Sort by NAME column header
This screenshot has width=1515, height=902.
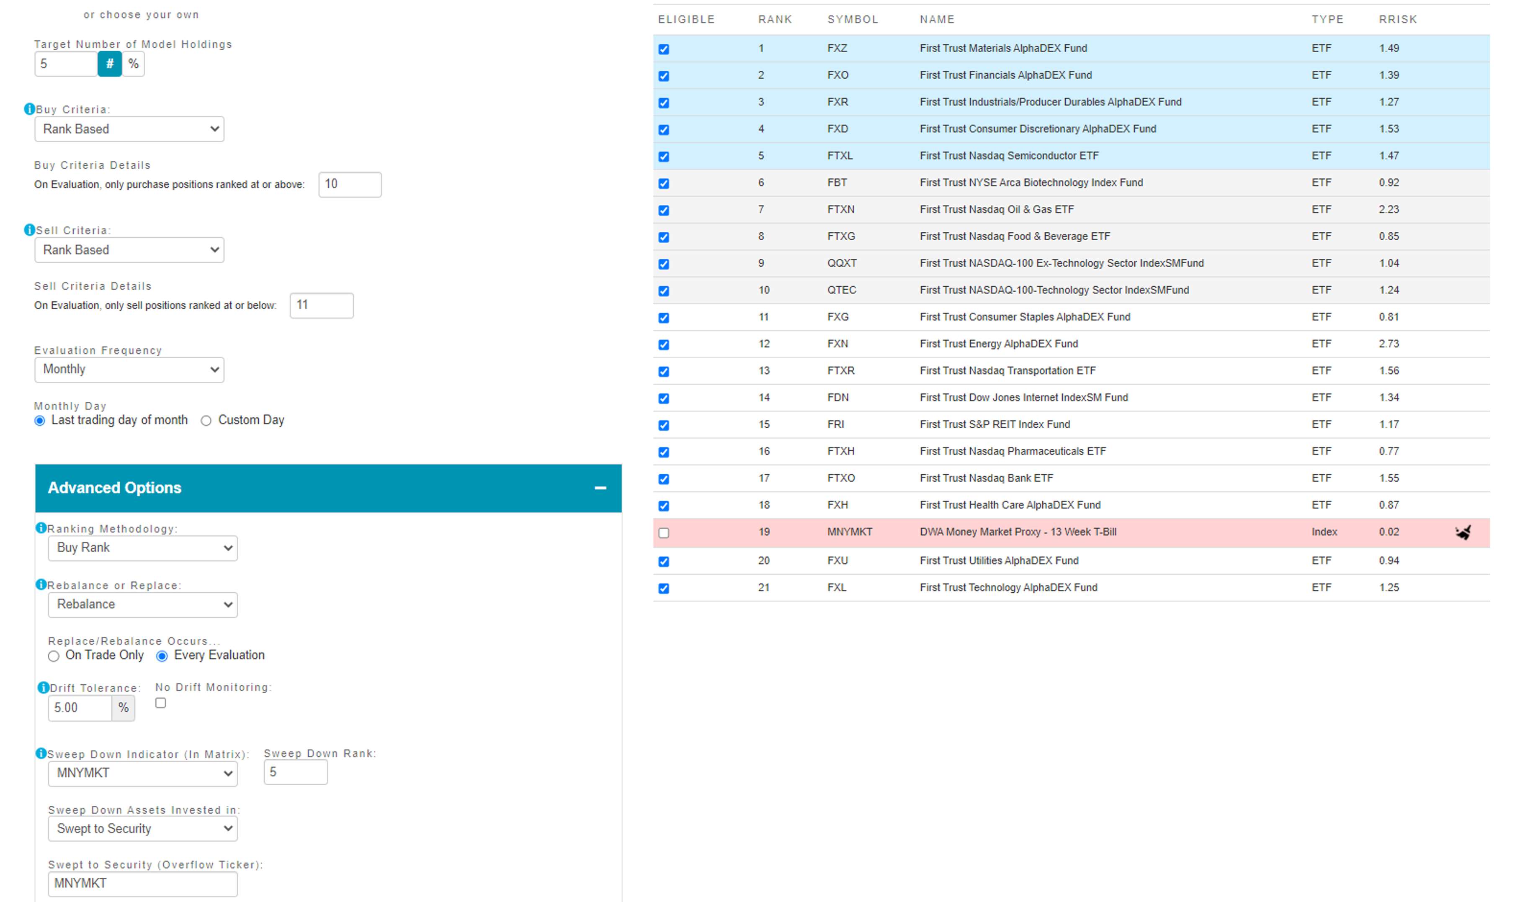[x=938, y=19]
